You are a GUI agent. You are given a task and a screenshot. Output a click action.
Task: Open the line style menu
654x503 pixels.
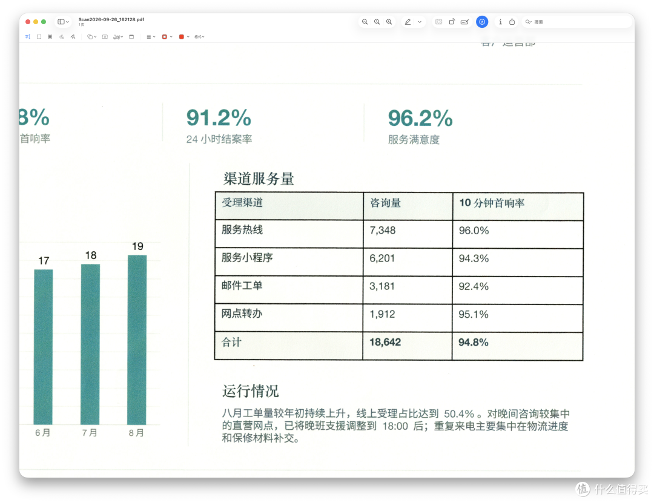coord(151,37)
